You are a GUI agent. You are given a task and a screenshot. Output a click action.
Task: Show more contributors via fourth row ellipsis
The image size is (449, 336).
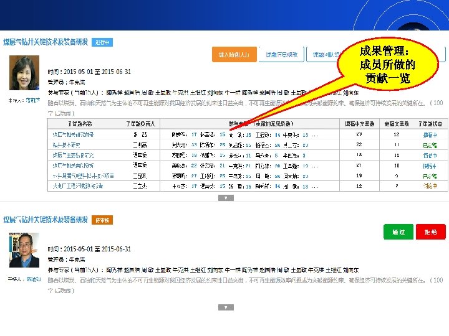point(314,166)
